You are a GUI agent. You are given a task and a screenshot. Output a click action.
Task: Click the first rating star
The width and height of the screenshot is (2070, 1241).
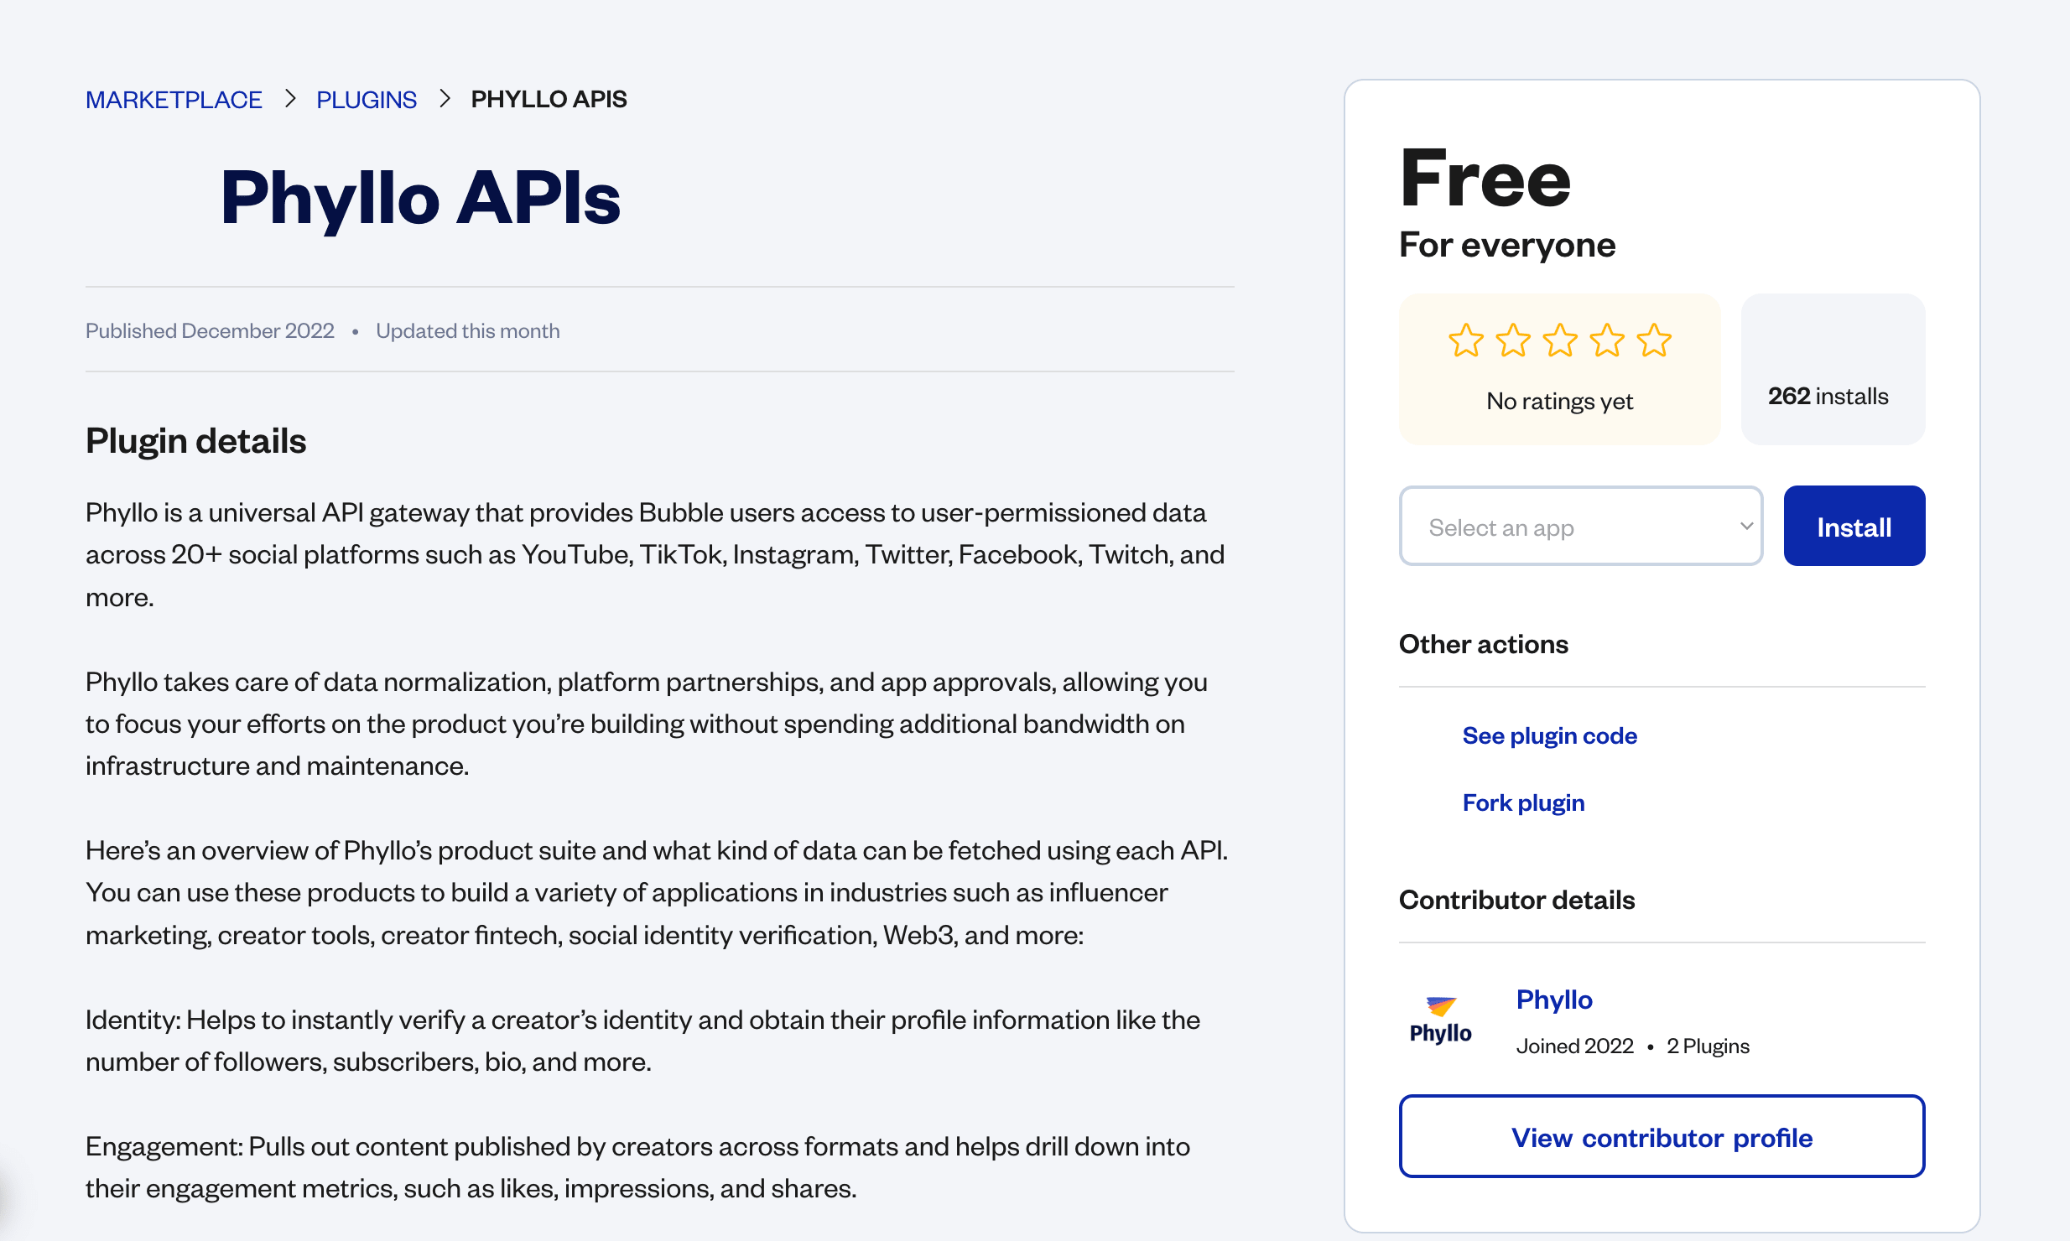[x=1466, y=340]
